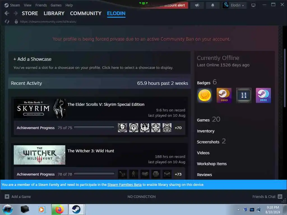Click the page vertical scrollbar
This screenshot has width=287, height=215.
(285, 78)
